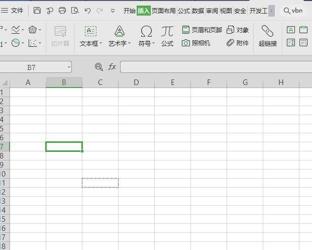Undo the last action
The height and width of the screenshot is (250, 312).
point(87,11)
